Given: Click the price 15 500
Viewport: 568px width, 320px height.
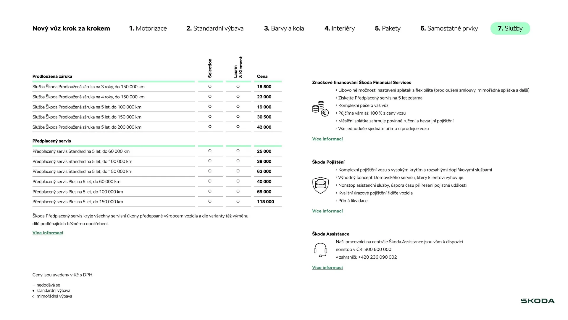Looking at the screenshot, I should point(264,87).
